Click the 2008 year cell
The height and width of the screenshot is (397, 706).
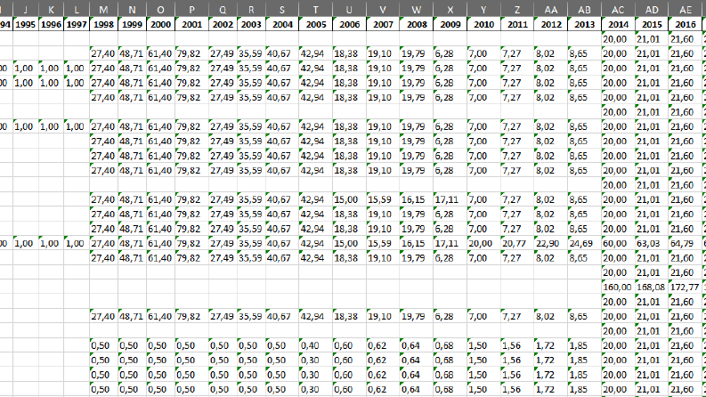pyautogui.click(x=417, y=24)
